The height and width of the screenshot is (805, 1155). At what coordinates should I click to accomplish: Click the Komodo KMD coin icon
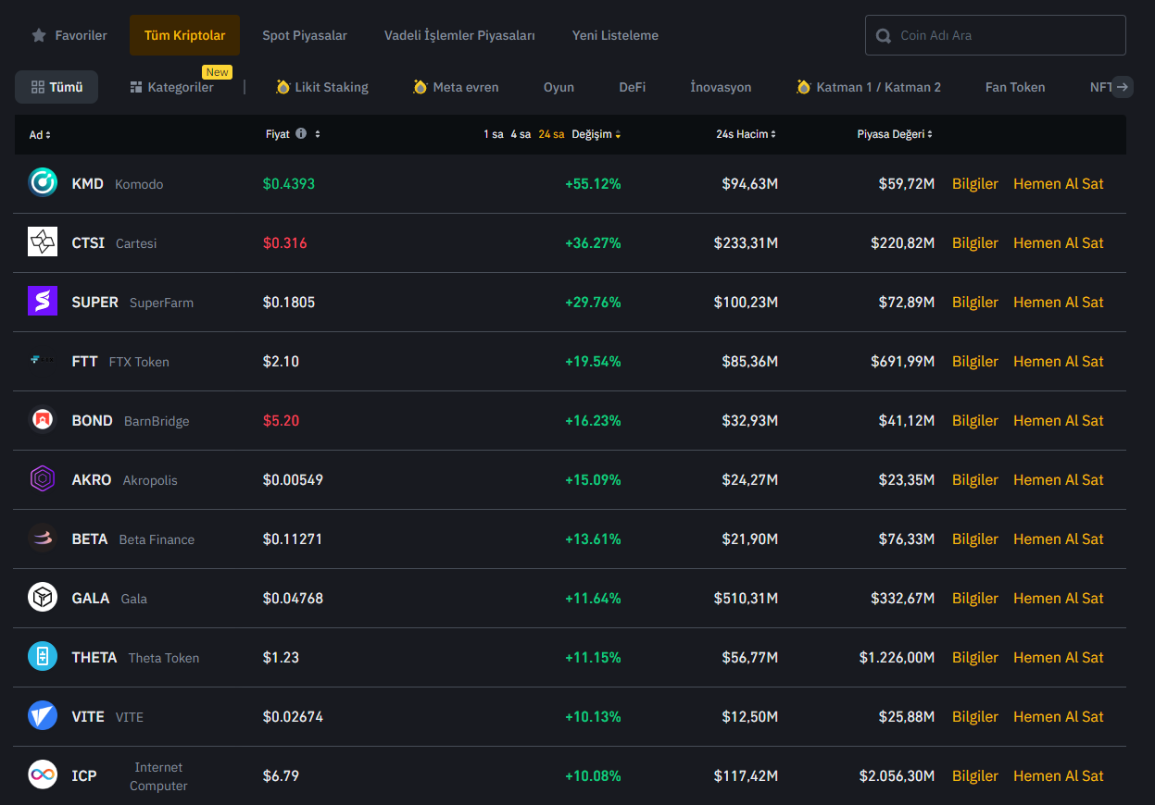pos(43,183)
